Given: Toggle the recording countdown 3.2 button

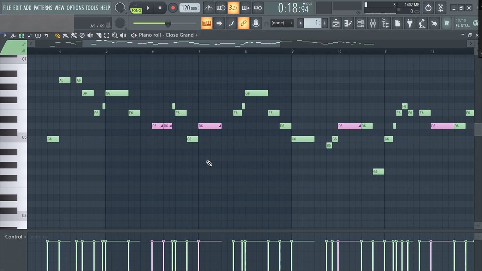Looking at the screenshot, I should 233,8.
